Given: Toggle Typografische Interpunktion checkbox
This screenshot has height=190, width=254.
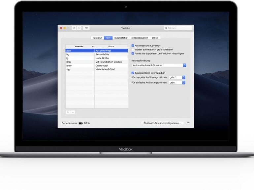Looking at the screenshot, I should point(133,73).
